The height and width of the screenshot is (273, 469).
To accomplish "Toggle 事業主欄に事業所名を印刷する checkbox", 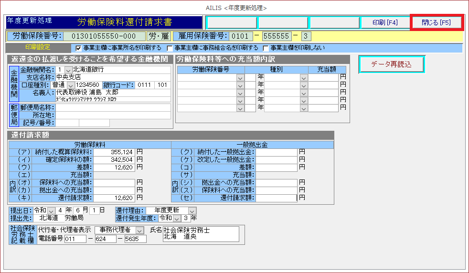I will 79,48.
